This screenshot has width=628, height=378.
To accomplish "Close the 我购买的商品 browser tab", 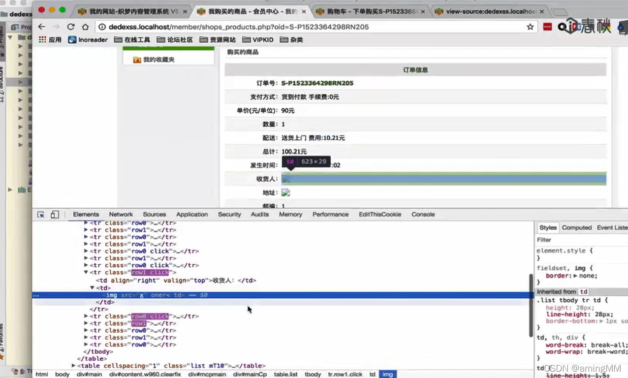I will (x=303, y=11).
